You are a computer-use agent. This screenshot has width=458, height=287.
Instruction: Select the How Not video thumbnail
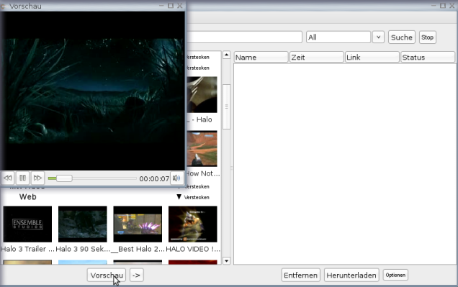click(202, 149)
